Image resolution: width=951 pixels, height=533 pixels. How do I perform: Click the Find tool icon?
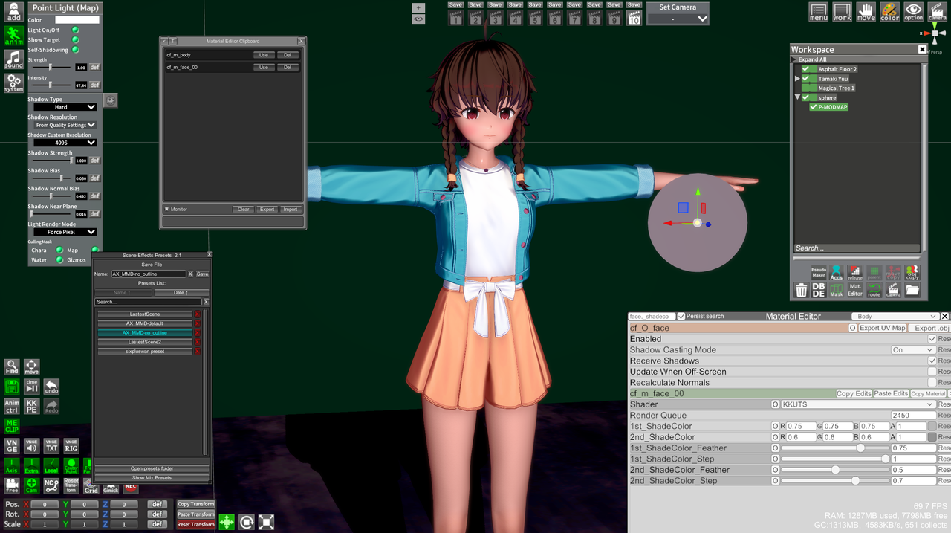click(12, 367)
